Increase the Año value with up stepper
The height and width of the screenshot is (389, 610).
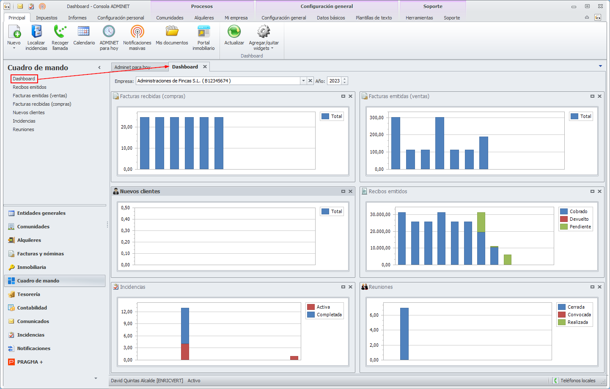[345, 79]
